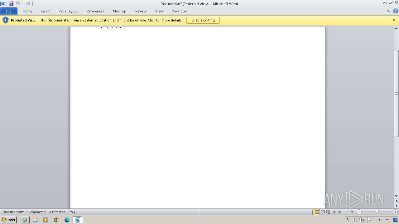Click the scroll down arrow
The image size is (399, 224).
click(x=397, y=196)
